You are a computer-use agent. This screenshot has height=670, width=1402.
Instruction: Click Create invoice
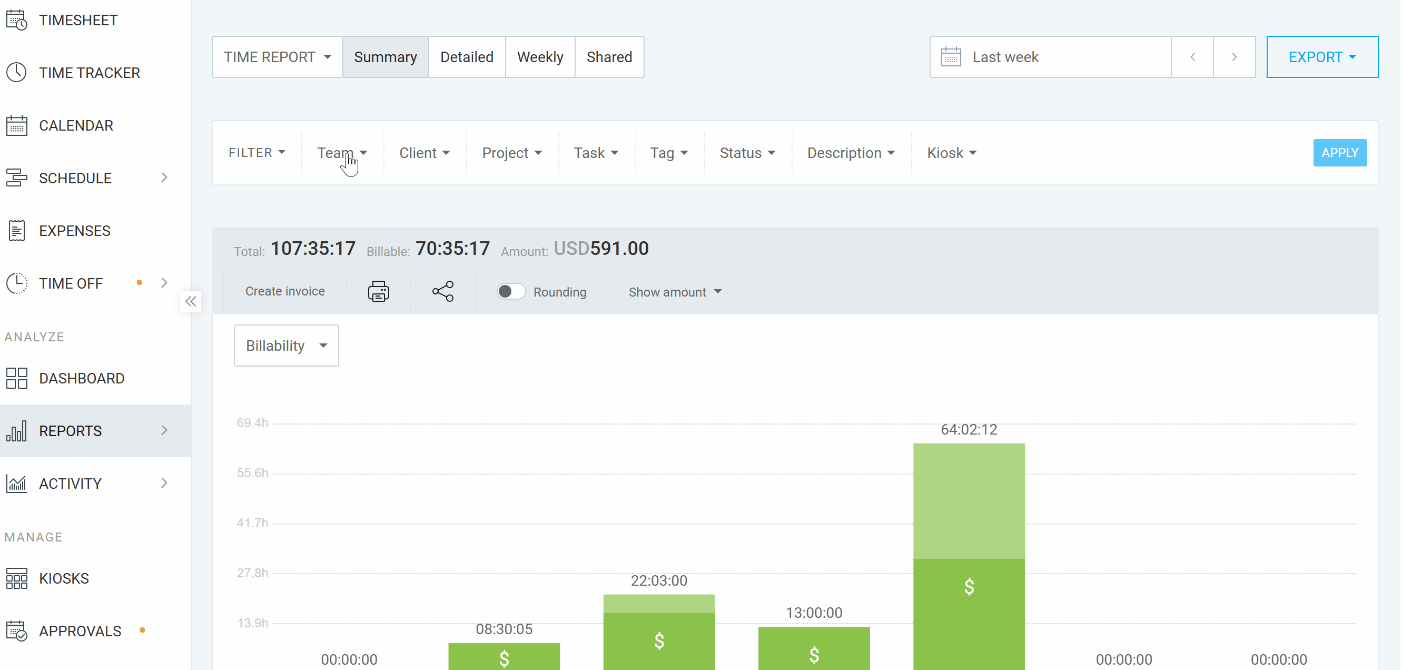coord(285,292)
